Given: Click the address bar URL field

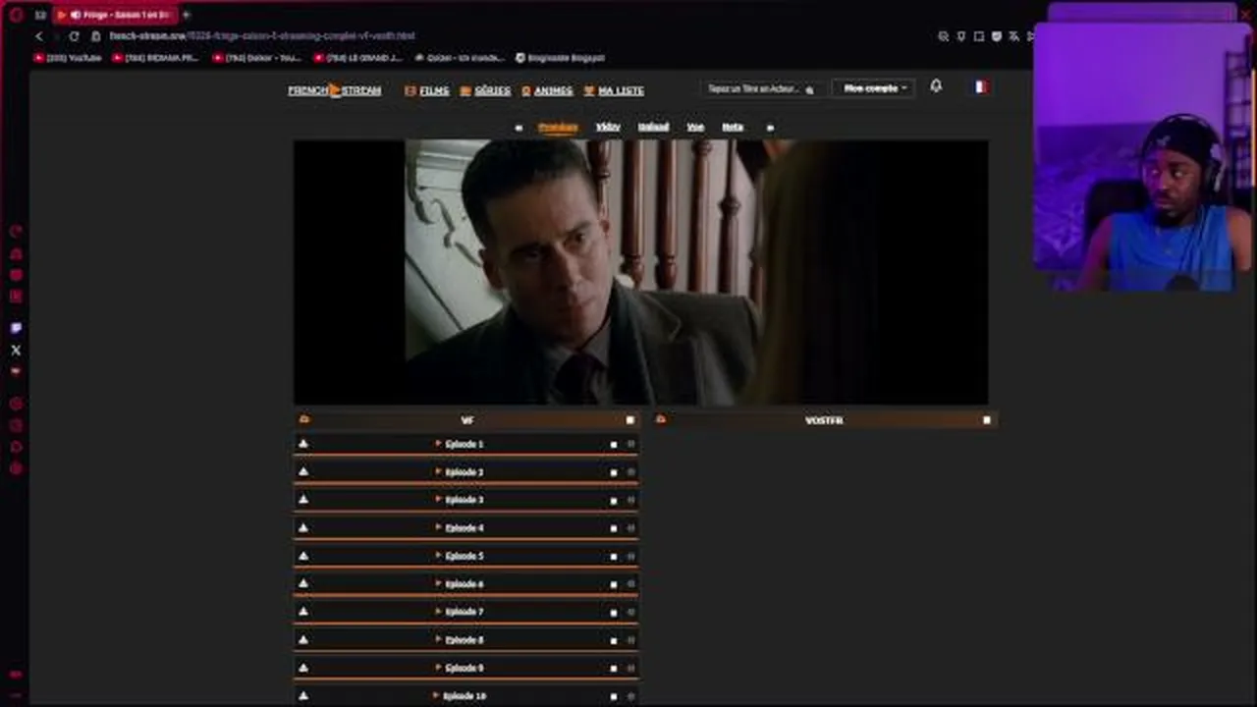Looking at the screenshot, I should coord(262,36).
